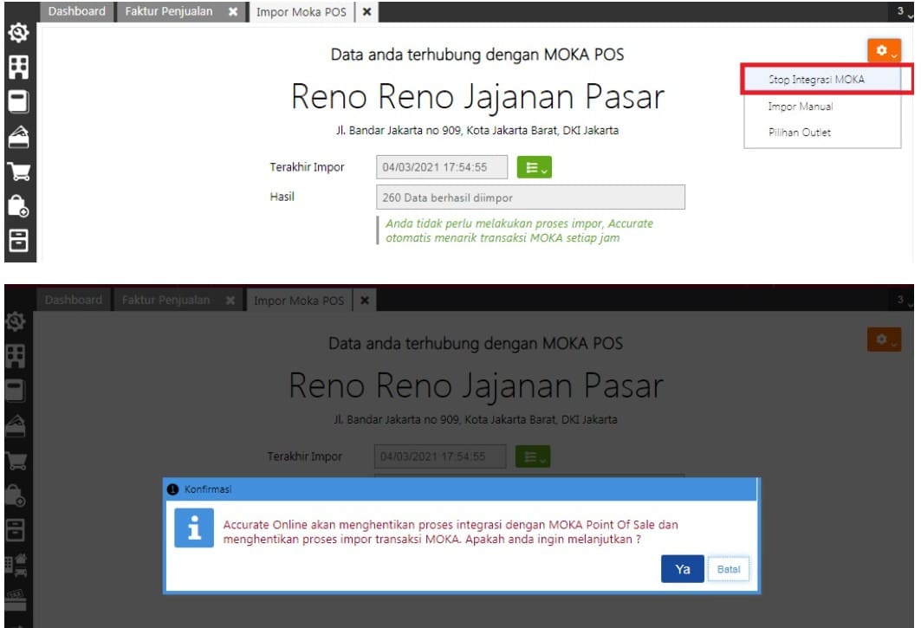Open the dimmed orange gear dropdown behind the dialog
The height and width of the screenshot is (628, 921).
point(884,340)
